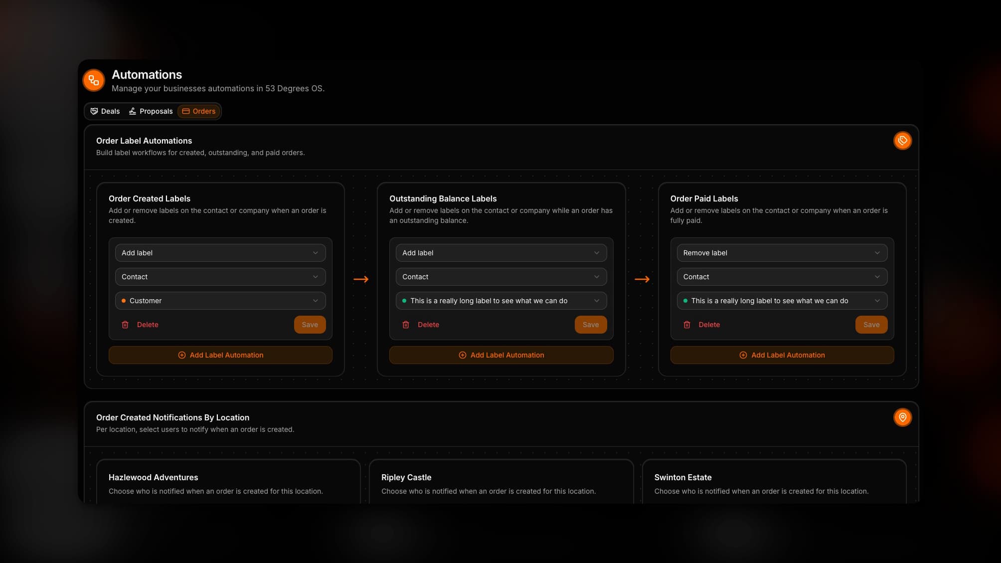Save the Outstanding Balance label automation
Screen dimensions: 1001x563
590,325
